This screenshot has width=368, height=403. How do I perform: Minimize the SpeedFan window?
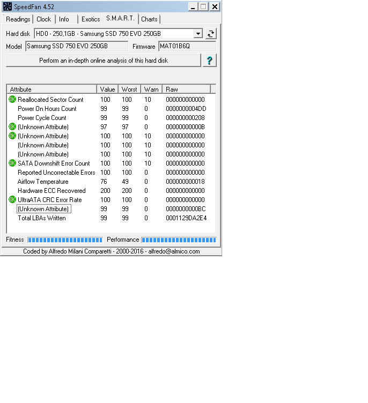(193, 6)
